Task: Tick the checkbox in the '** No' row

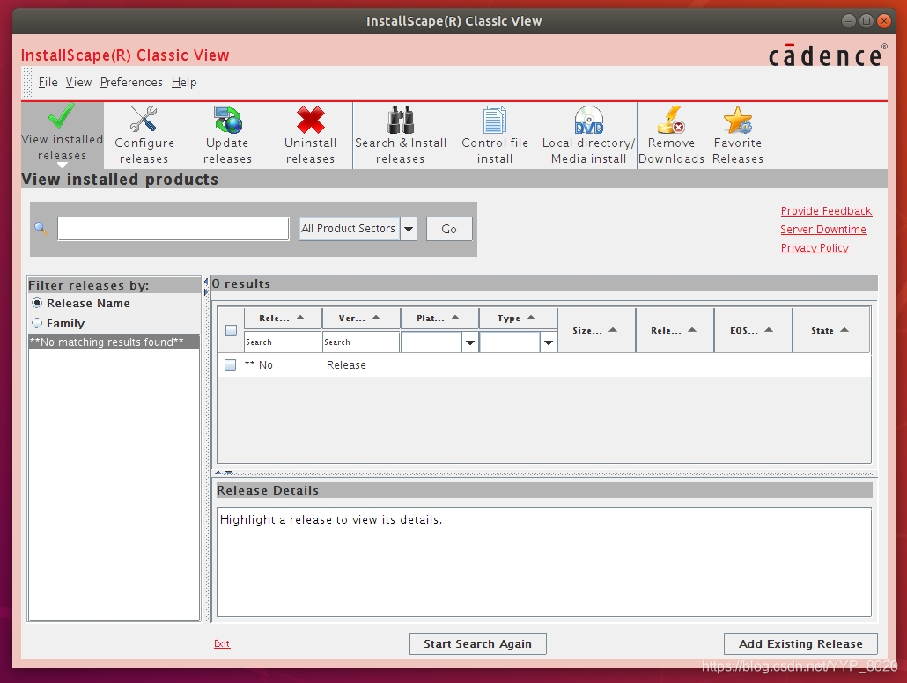Action: point(230,365)
